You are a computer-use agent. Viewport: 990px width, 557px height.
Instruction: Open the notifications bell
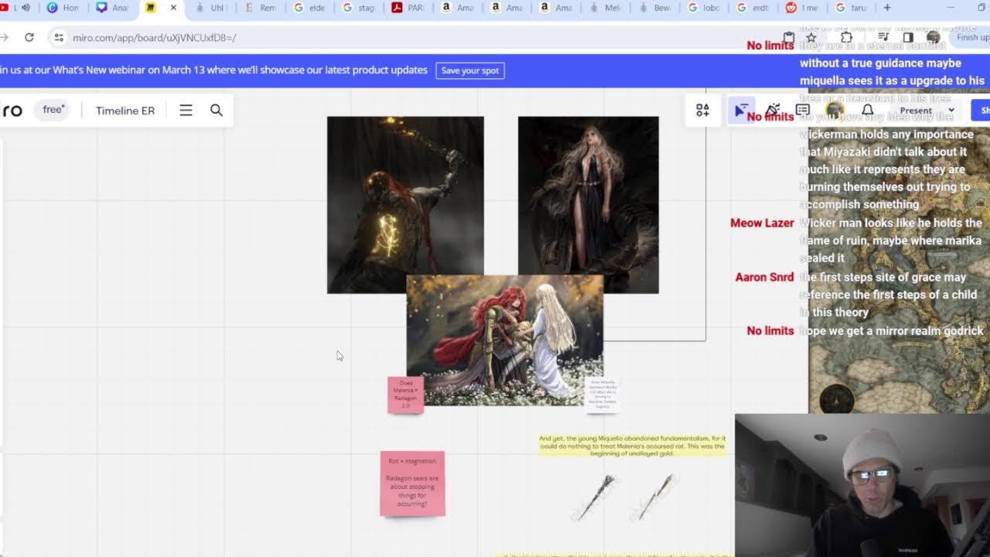point(867,111)
